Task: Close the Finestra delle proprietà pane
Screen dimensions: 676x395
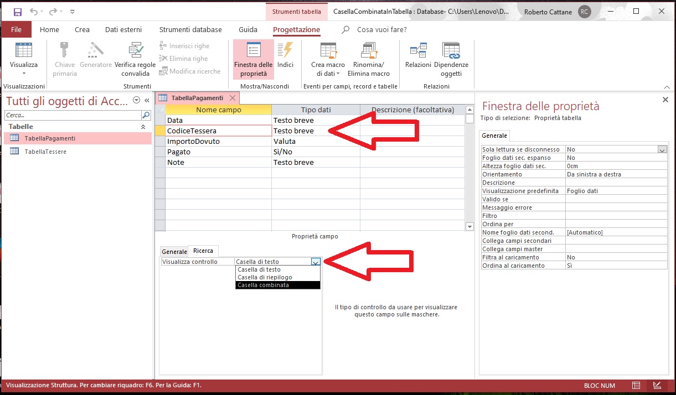Action: pos(665,100)
